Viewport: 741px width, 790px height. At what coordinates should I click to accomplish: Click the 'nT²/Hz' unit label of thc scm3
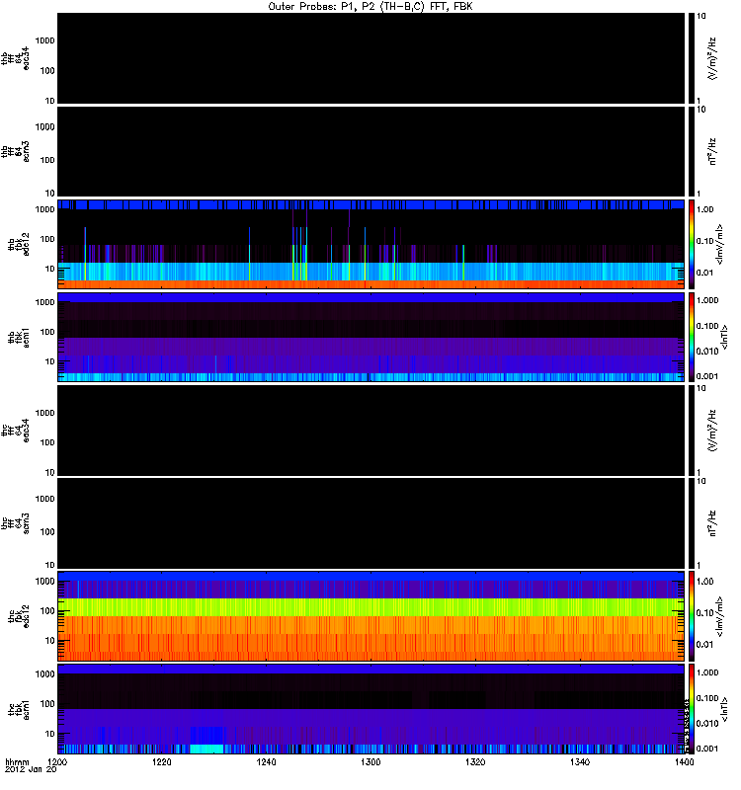pyautogui.click(x=712, y=523)
